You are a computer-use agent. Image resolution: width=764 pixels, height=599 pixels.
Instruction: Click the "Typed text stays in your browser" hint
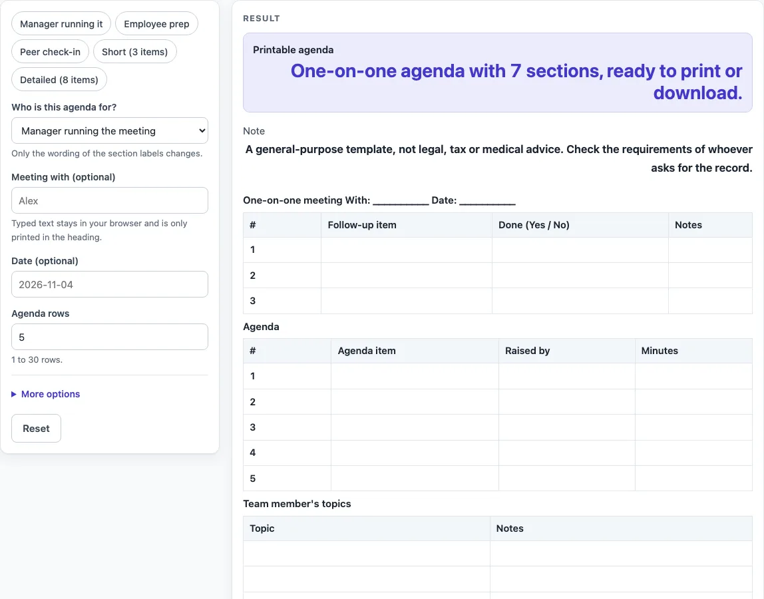click(x=99, y=230)
